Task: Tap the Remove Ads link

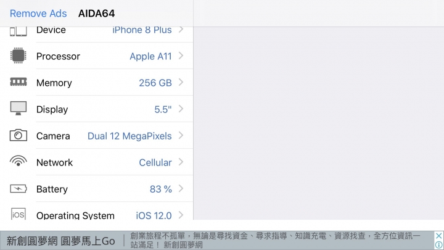Action: pyautogui.click(x=38, y=14)
